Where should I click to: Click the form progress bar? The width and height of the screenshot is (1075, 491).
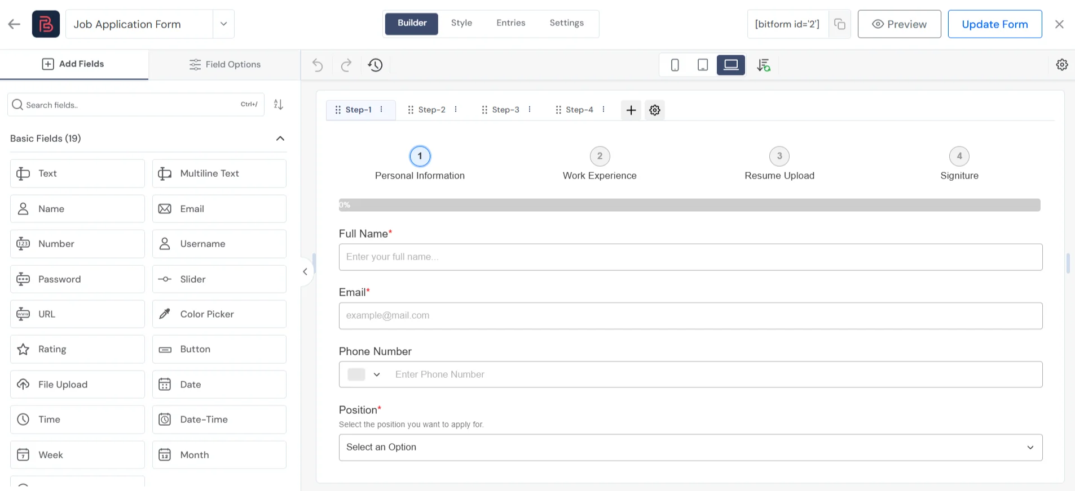[x=689, y=205]
